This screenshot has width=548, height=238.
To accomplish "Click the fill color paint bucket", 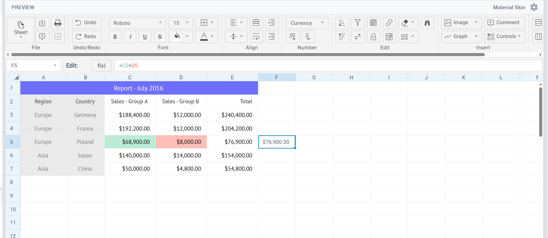I will coord(177,36).
